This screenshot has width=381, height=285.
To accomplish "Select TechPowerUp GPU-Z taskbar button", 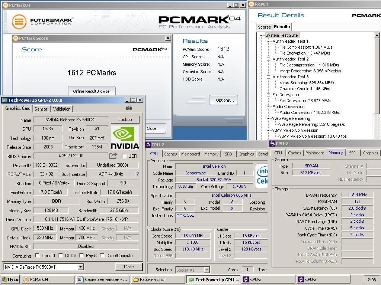I will coord(214,279).
